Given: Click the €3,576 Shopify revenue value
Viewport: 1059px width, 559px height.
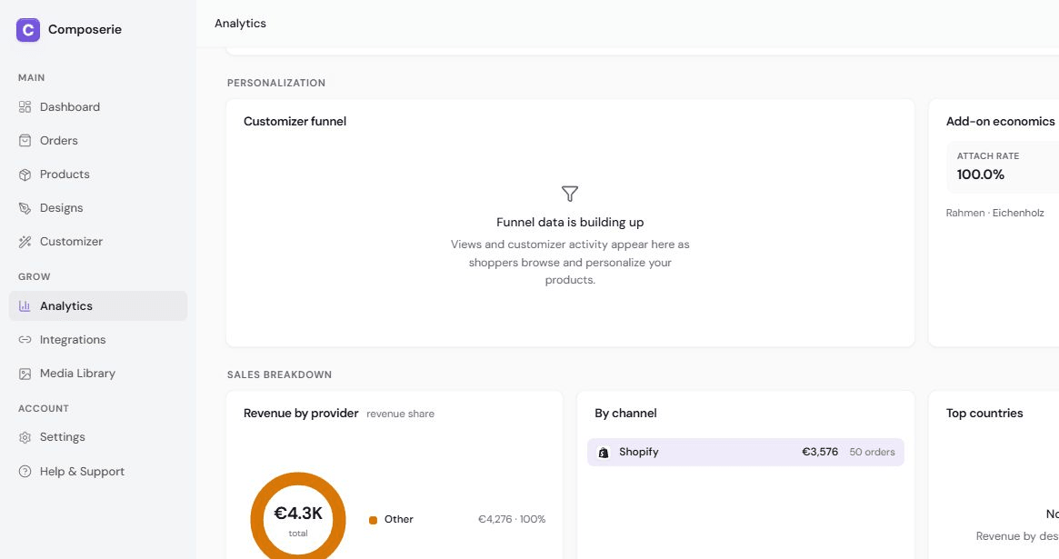Looking at the screenshot, I should coord(820,453).
